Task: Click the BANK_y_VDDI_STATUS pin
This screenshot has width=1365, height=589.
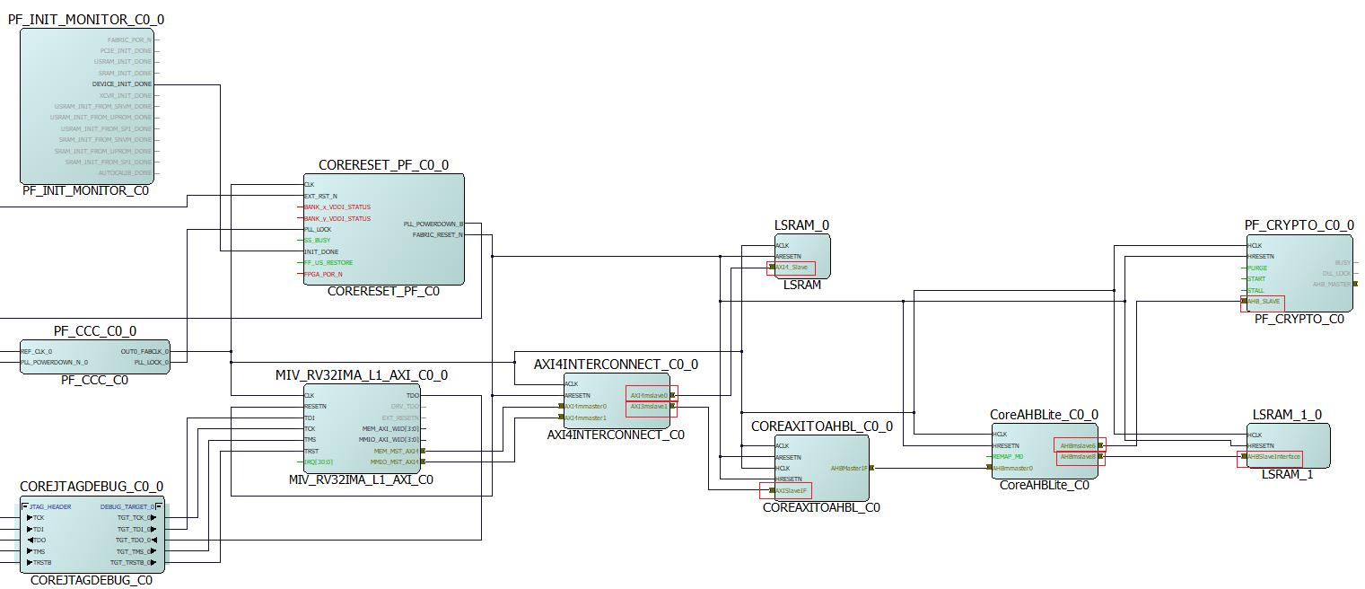Action: (337, 218)
